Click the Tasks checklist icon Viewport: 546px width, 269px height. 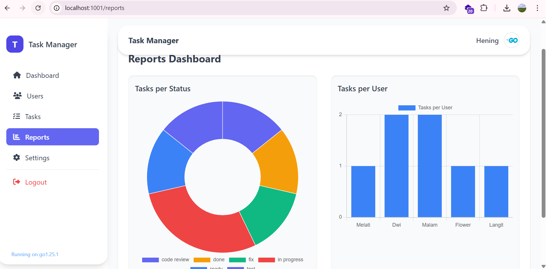(x=17, y=116)
